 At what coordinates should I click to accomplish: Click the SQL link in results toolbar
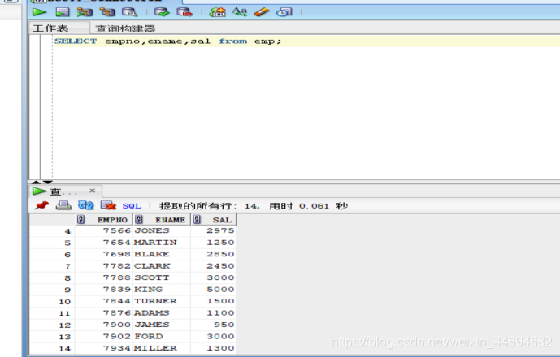pos(132,206)
